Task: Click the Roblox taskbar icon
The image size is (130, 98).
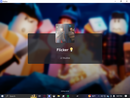Action: 49,96
